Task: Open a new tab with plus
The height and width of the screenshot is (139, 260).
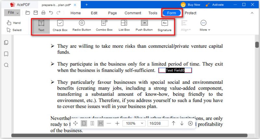Action: (86, 5)
